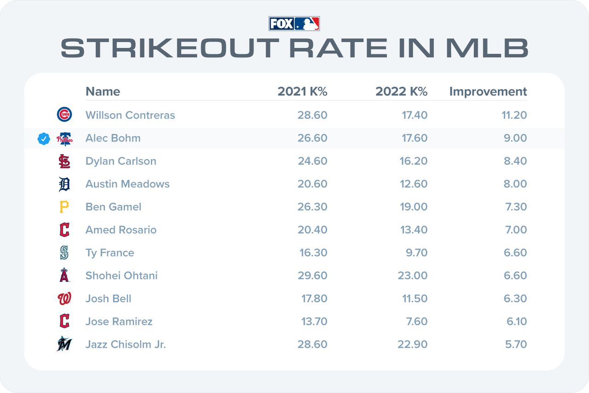Click the Miami Marlins logo
The image size is (589, 393).
(64, 344)
